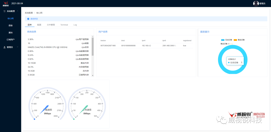The height and width of the screenshot is (132, 271).
Task: Click the registered value true
Action: pyautogui.click(x=185, y=46)
